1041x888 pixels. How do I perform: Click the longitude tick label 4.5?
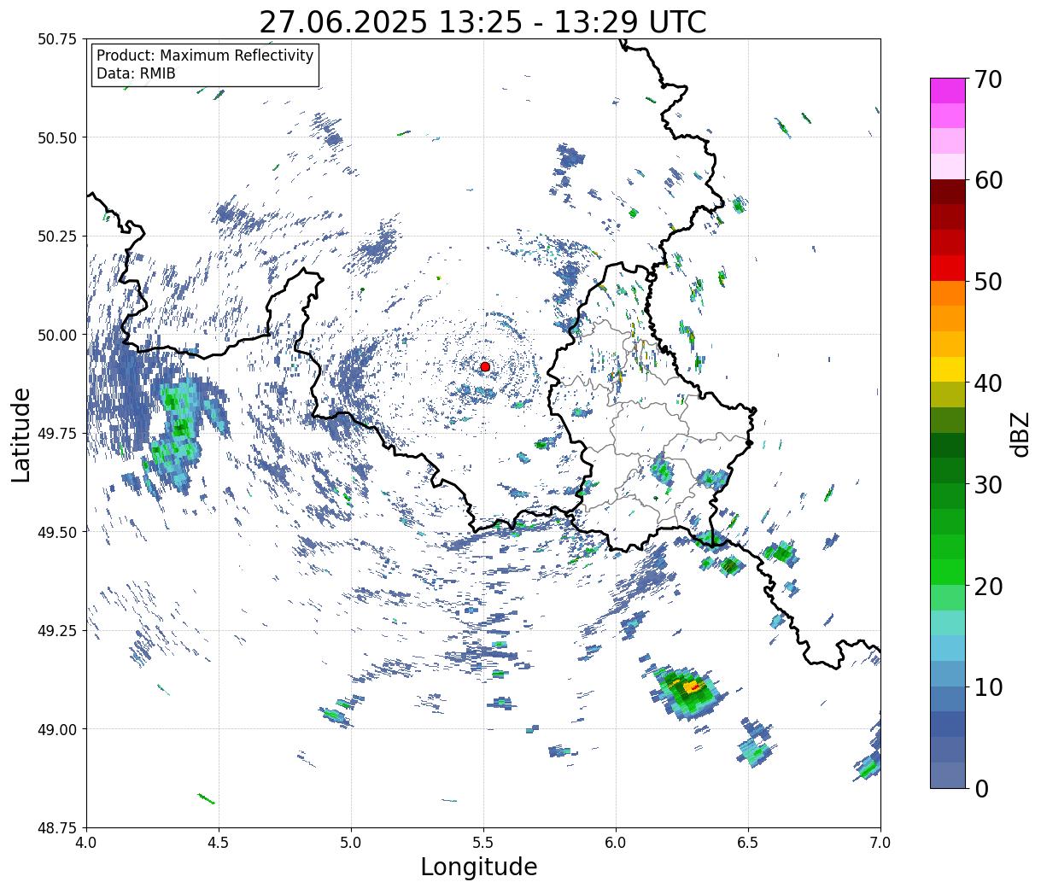click(219, 842)
